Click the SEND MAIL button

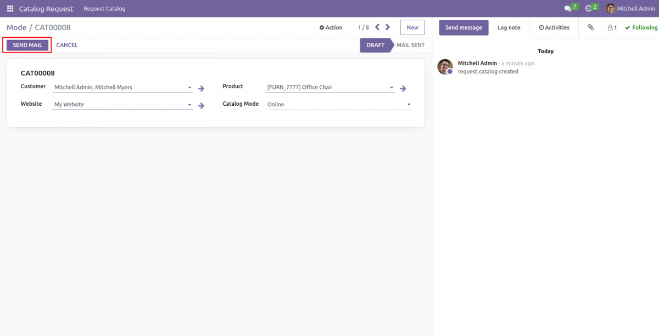coord(26,45)
